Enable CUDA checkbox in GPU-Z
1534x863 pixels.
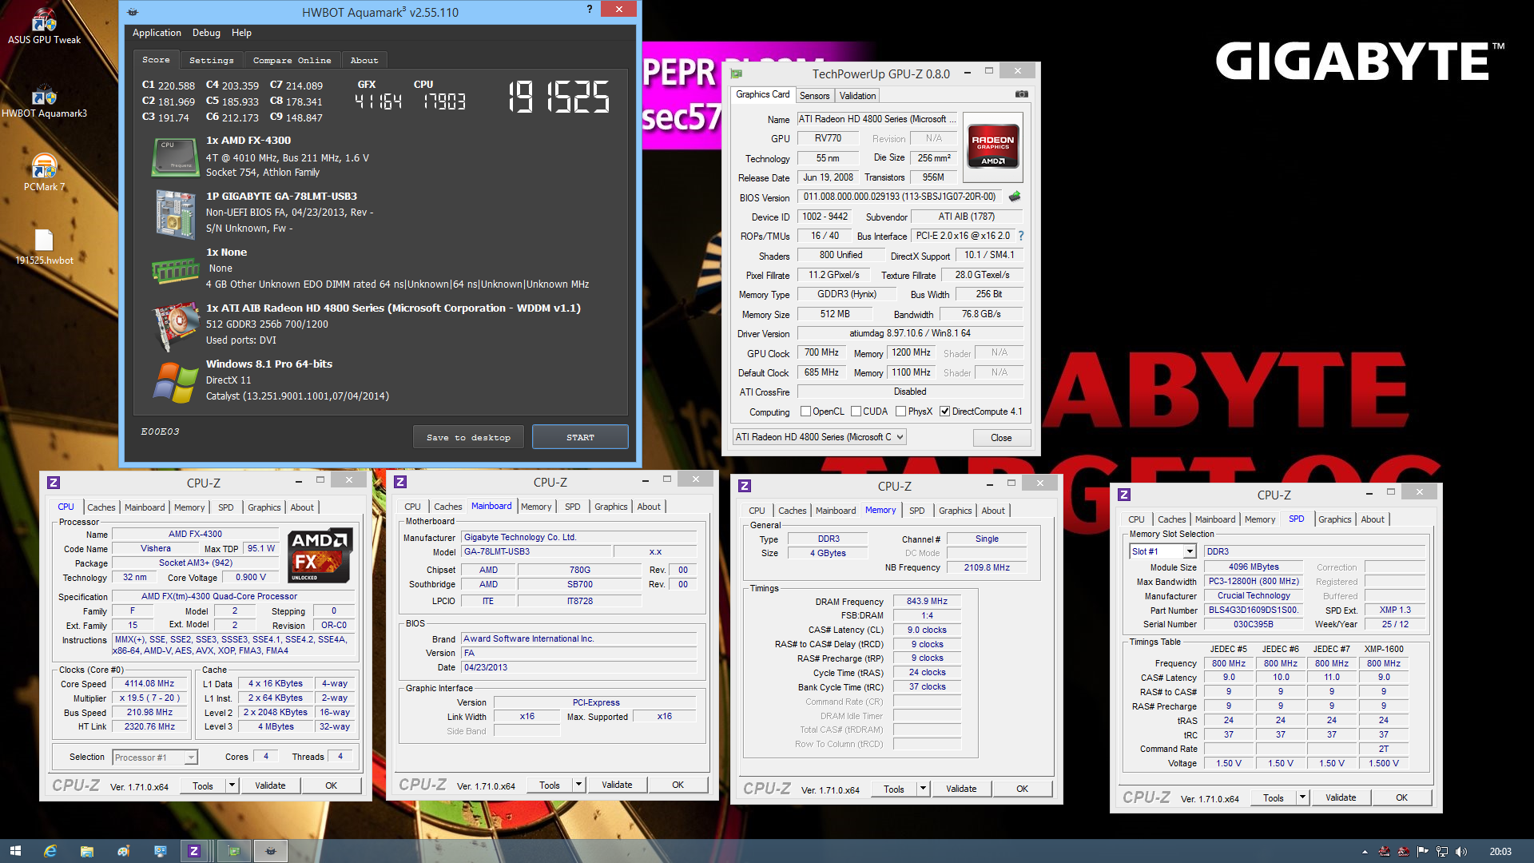pyautogui.click(x=856, y=412)
